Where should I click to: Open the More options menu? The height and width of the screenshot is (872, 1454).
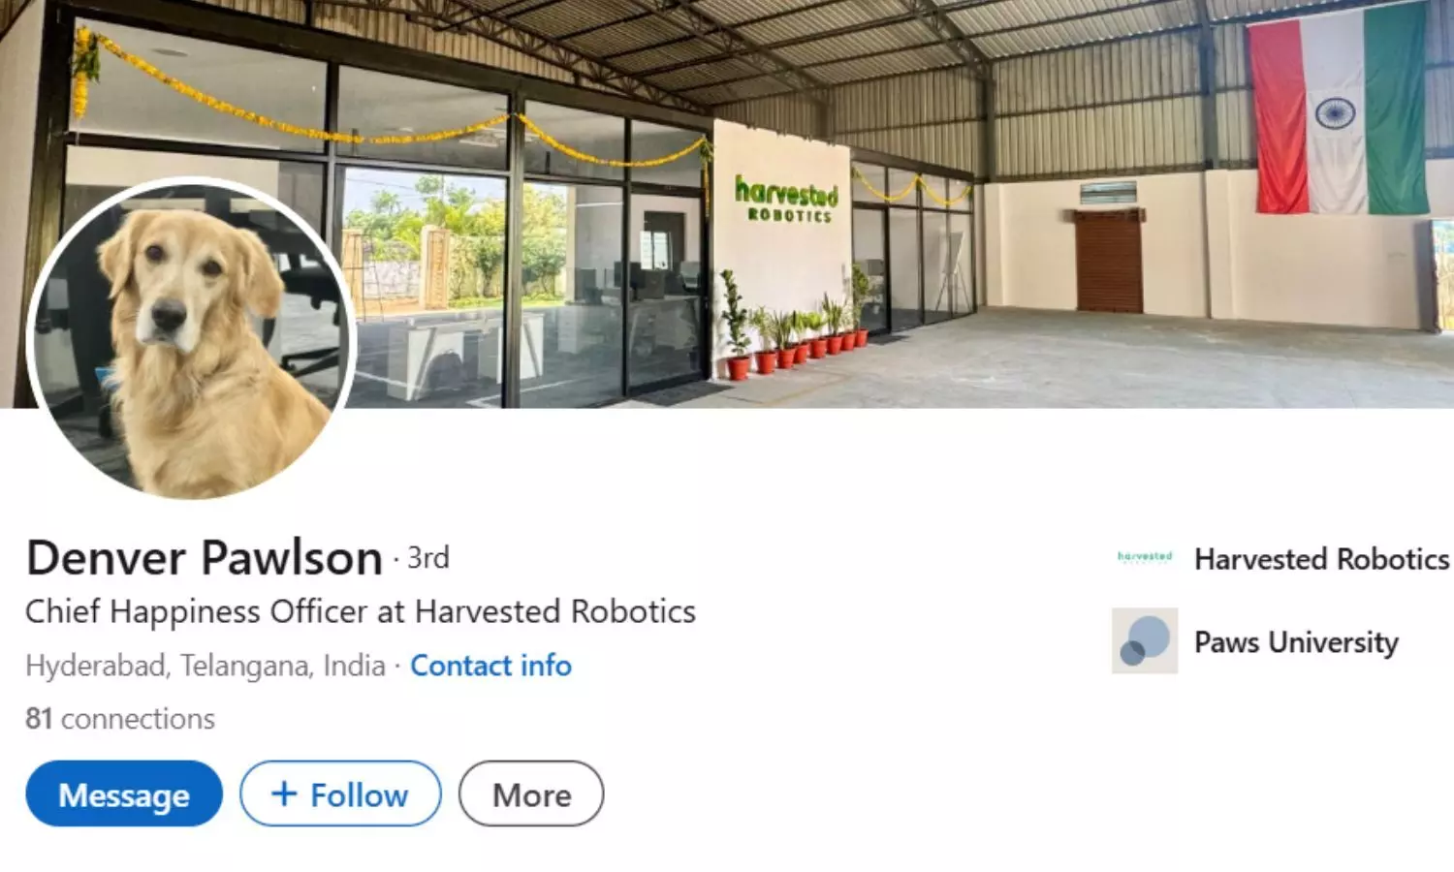tap(531, 794)
